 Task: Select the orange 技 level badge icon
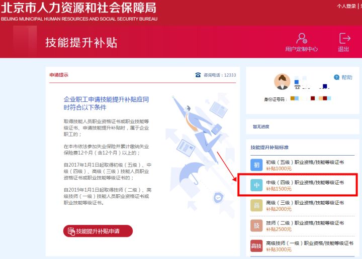pos(256,225)
